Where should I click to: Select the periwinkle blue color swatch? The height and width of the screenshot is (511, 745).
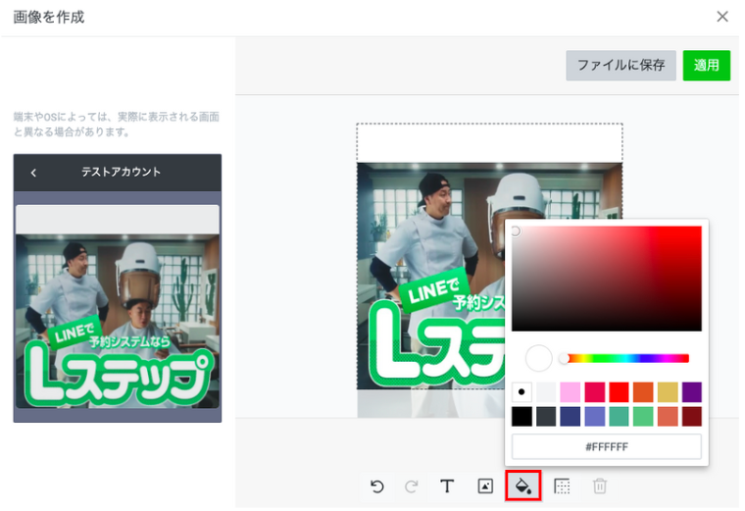click(x=595, y=417)
